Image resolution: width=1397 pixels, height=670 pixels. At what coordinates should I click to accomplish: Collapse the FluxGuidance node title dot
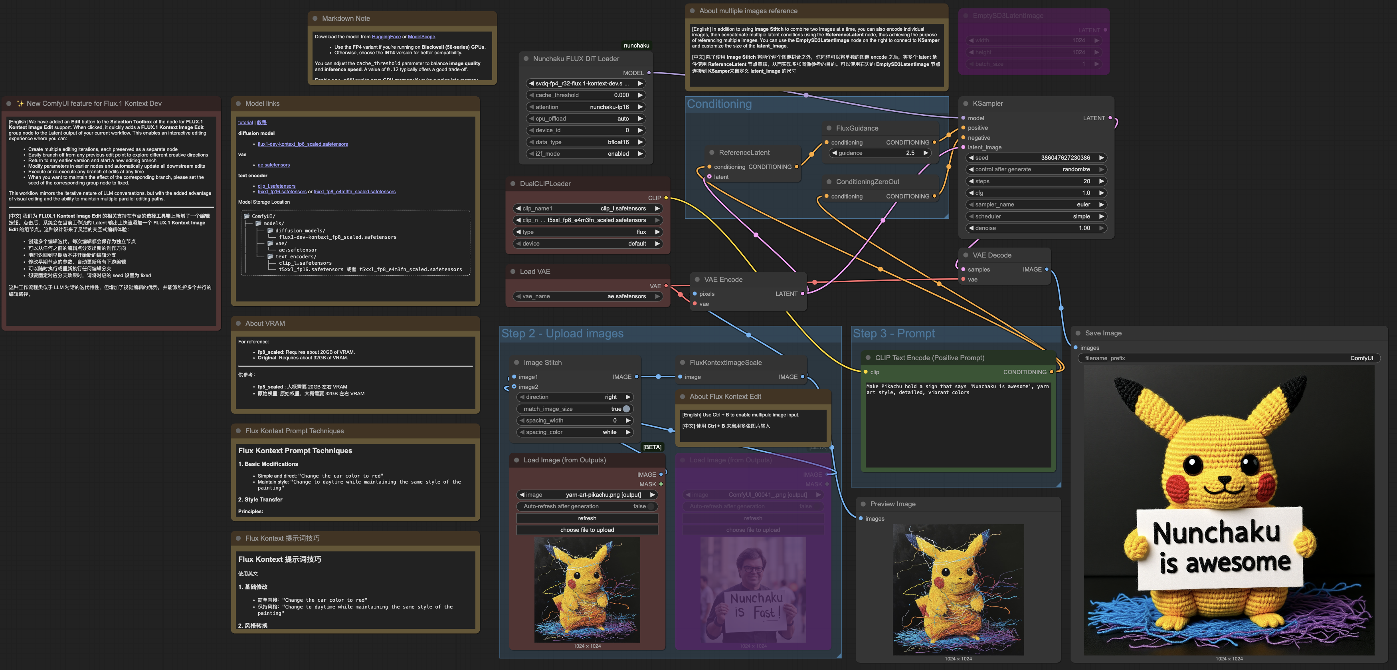point(829,129)
